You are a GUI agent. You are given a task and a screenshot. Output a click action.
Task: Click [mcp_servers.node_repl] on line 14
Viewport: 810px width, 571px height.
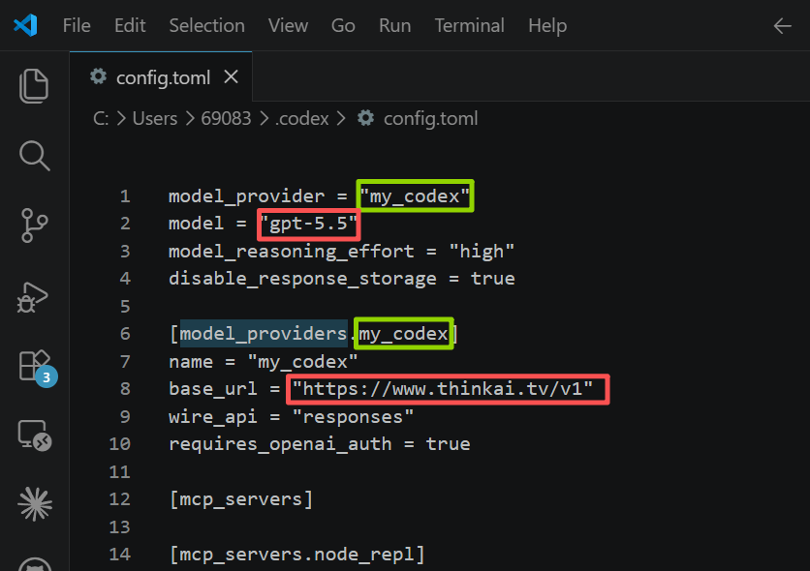tap(297, 555)
